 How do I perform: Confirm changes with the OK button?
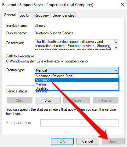[x=62, y=141]
